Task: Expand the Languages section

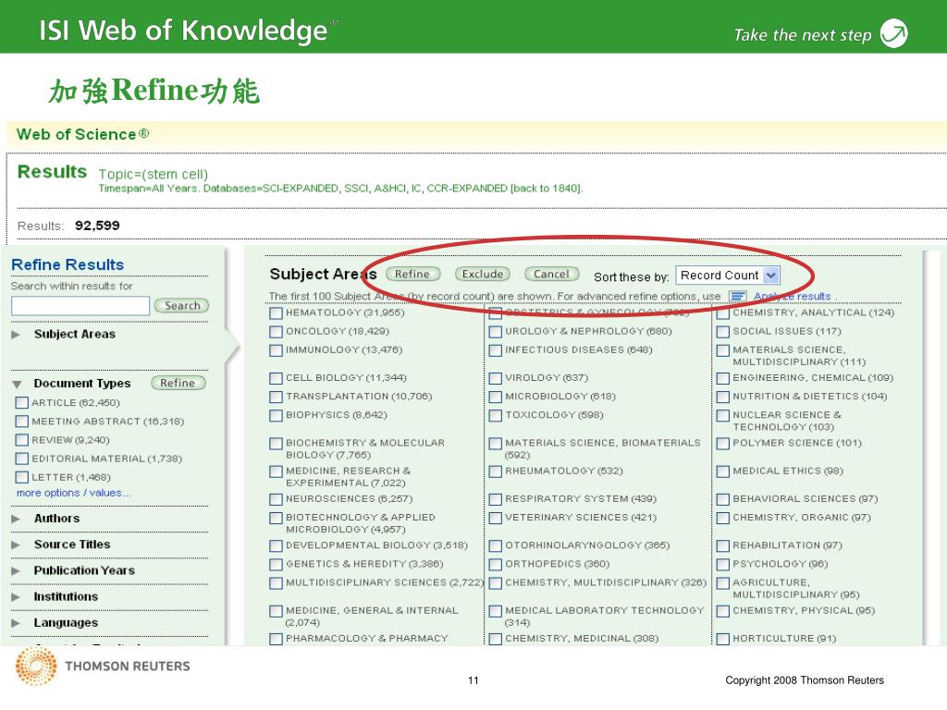Action: (17, 622)
